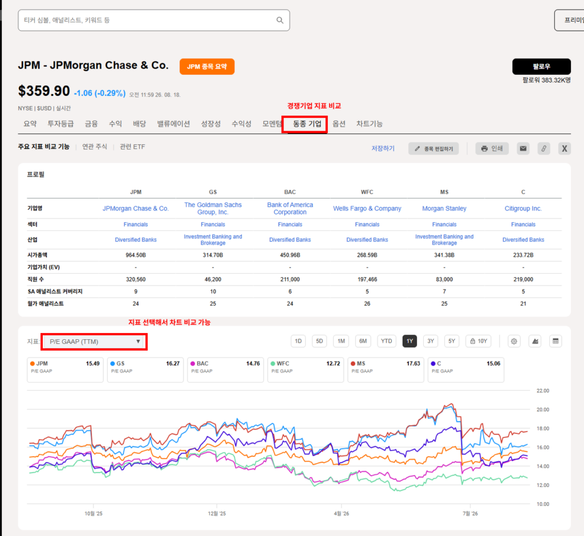Screen dimensions: 584x536
Task: Open the 수익성 tab
Action: coord(241,124)
